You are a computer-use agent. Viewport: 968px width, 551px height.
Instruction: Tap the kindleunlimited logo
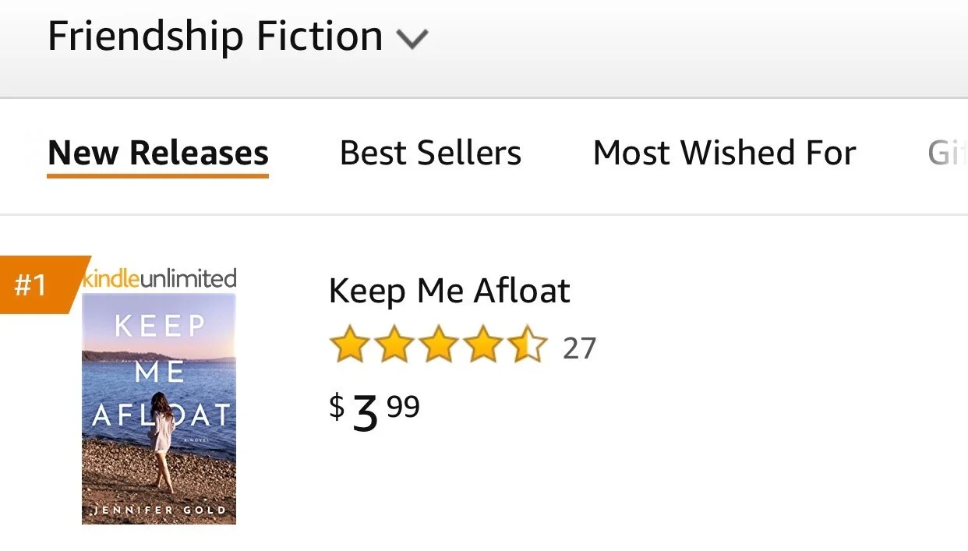pos(160,278)
